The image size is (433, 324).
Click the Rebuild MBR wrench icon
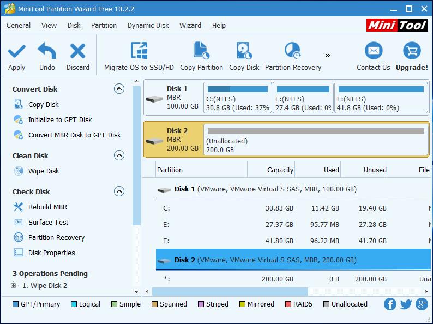18,207
